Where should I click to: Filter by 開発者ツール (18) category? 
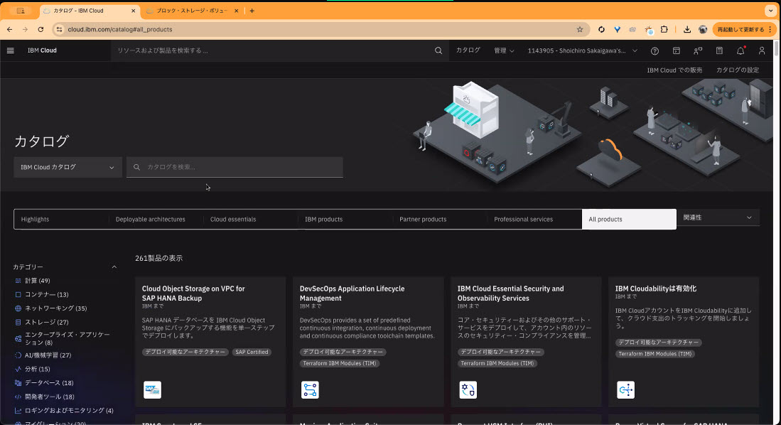pos(50,397)
